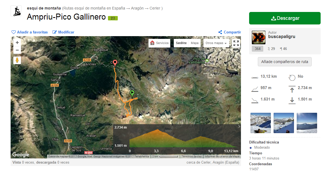Viewport: 322px width, 172px height.
Task: Click the mountain skiing activity icon
Action: [x=16, y=11]
